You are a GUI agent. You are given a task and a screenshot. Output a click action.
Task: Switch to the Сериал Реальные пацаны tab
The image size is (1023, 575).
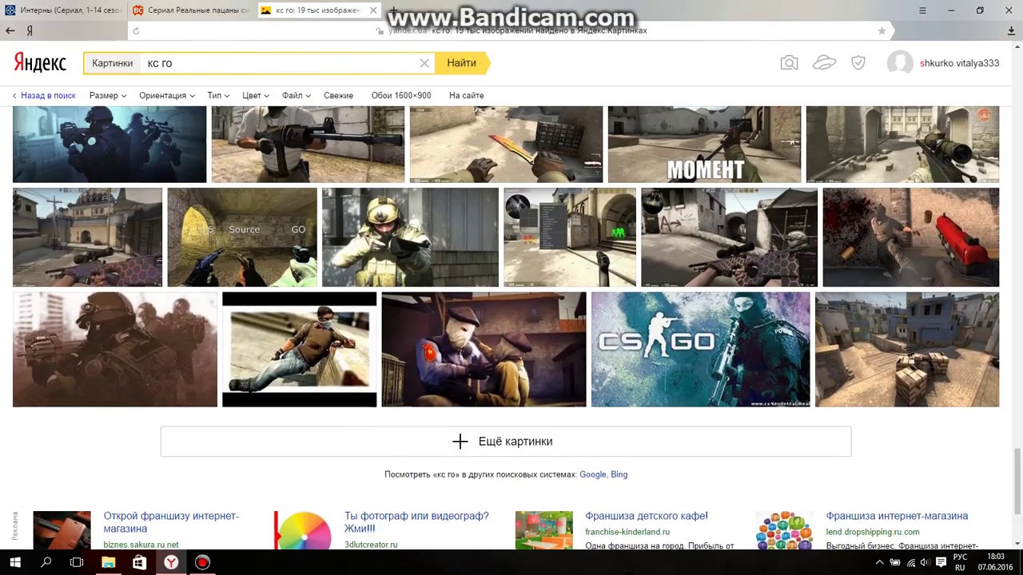192,10
